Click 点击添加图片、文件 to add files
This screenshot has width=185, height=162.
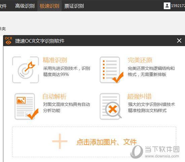[x=107, y=142]
